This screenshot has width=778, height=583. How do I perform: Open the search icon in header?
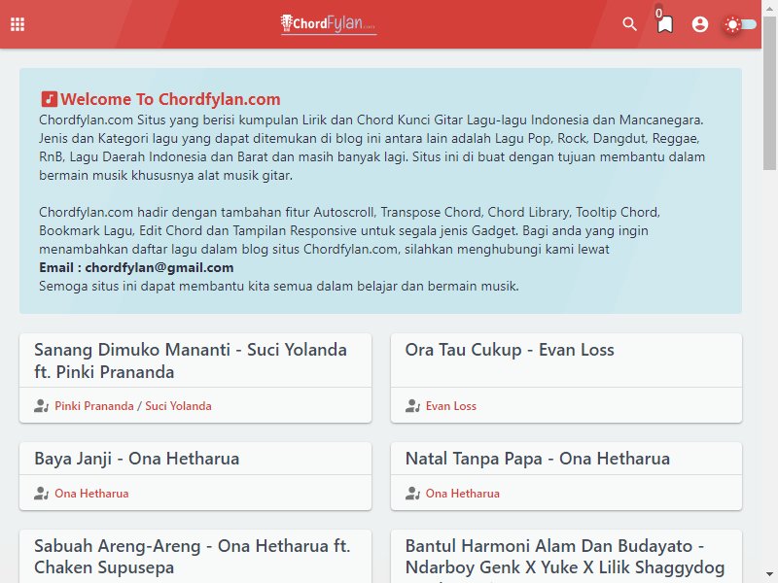click(629, 23)
